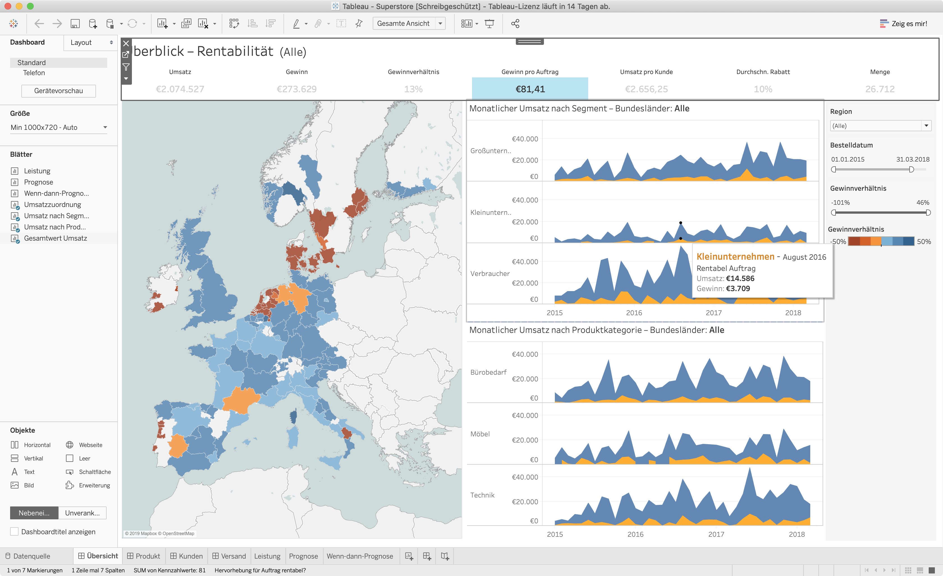Click the Zeig es mir! button
The image size is (943, 576).
(x=904, y=24)
